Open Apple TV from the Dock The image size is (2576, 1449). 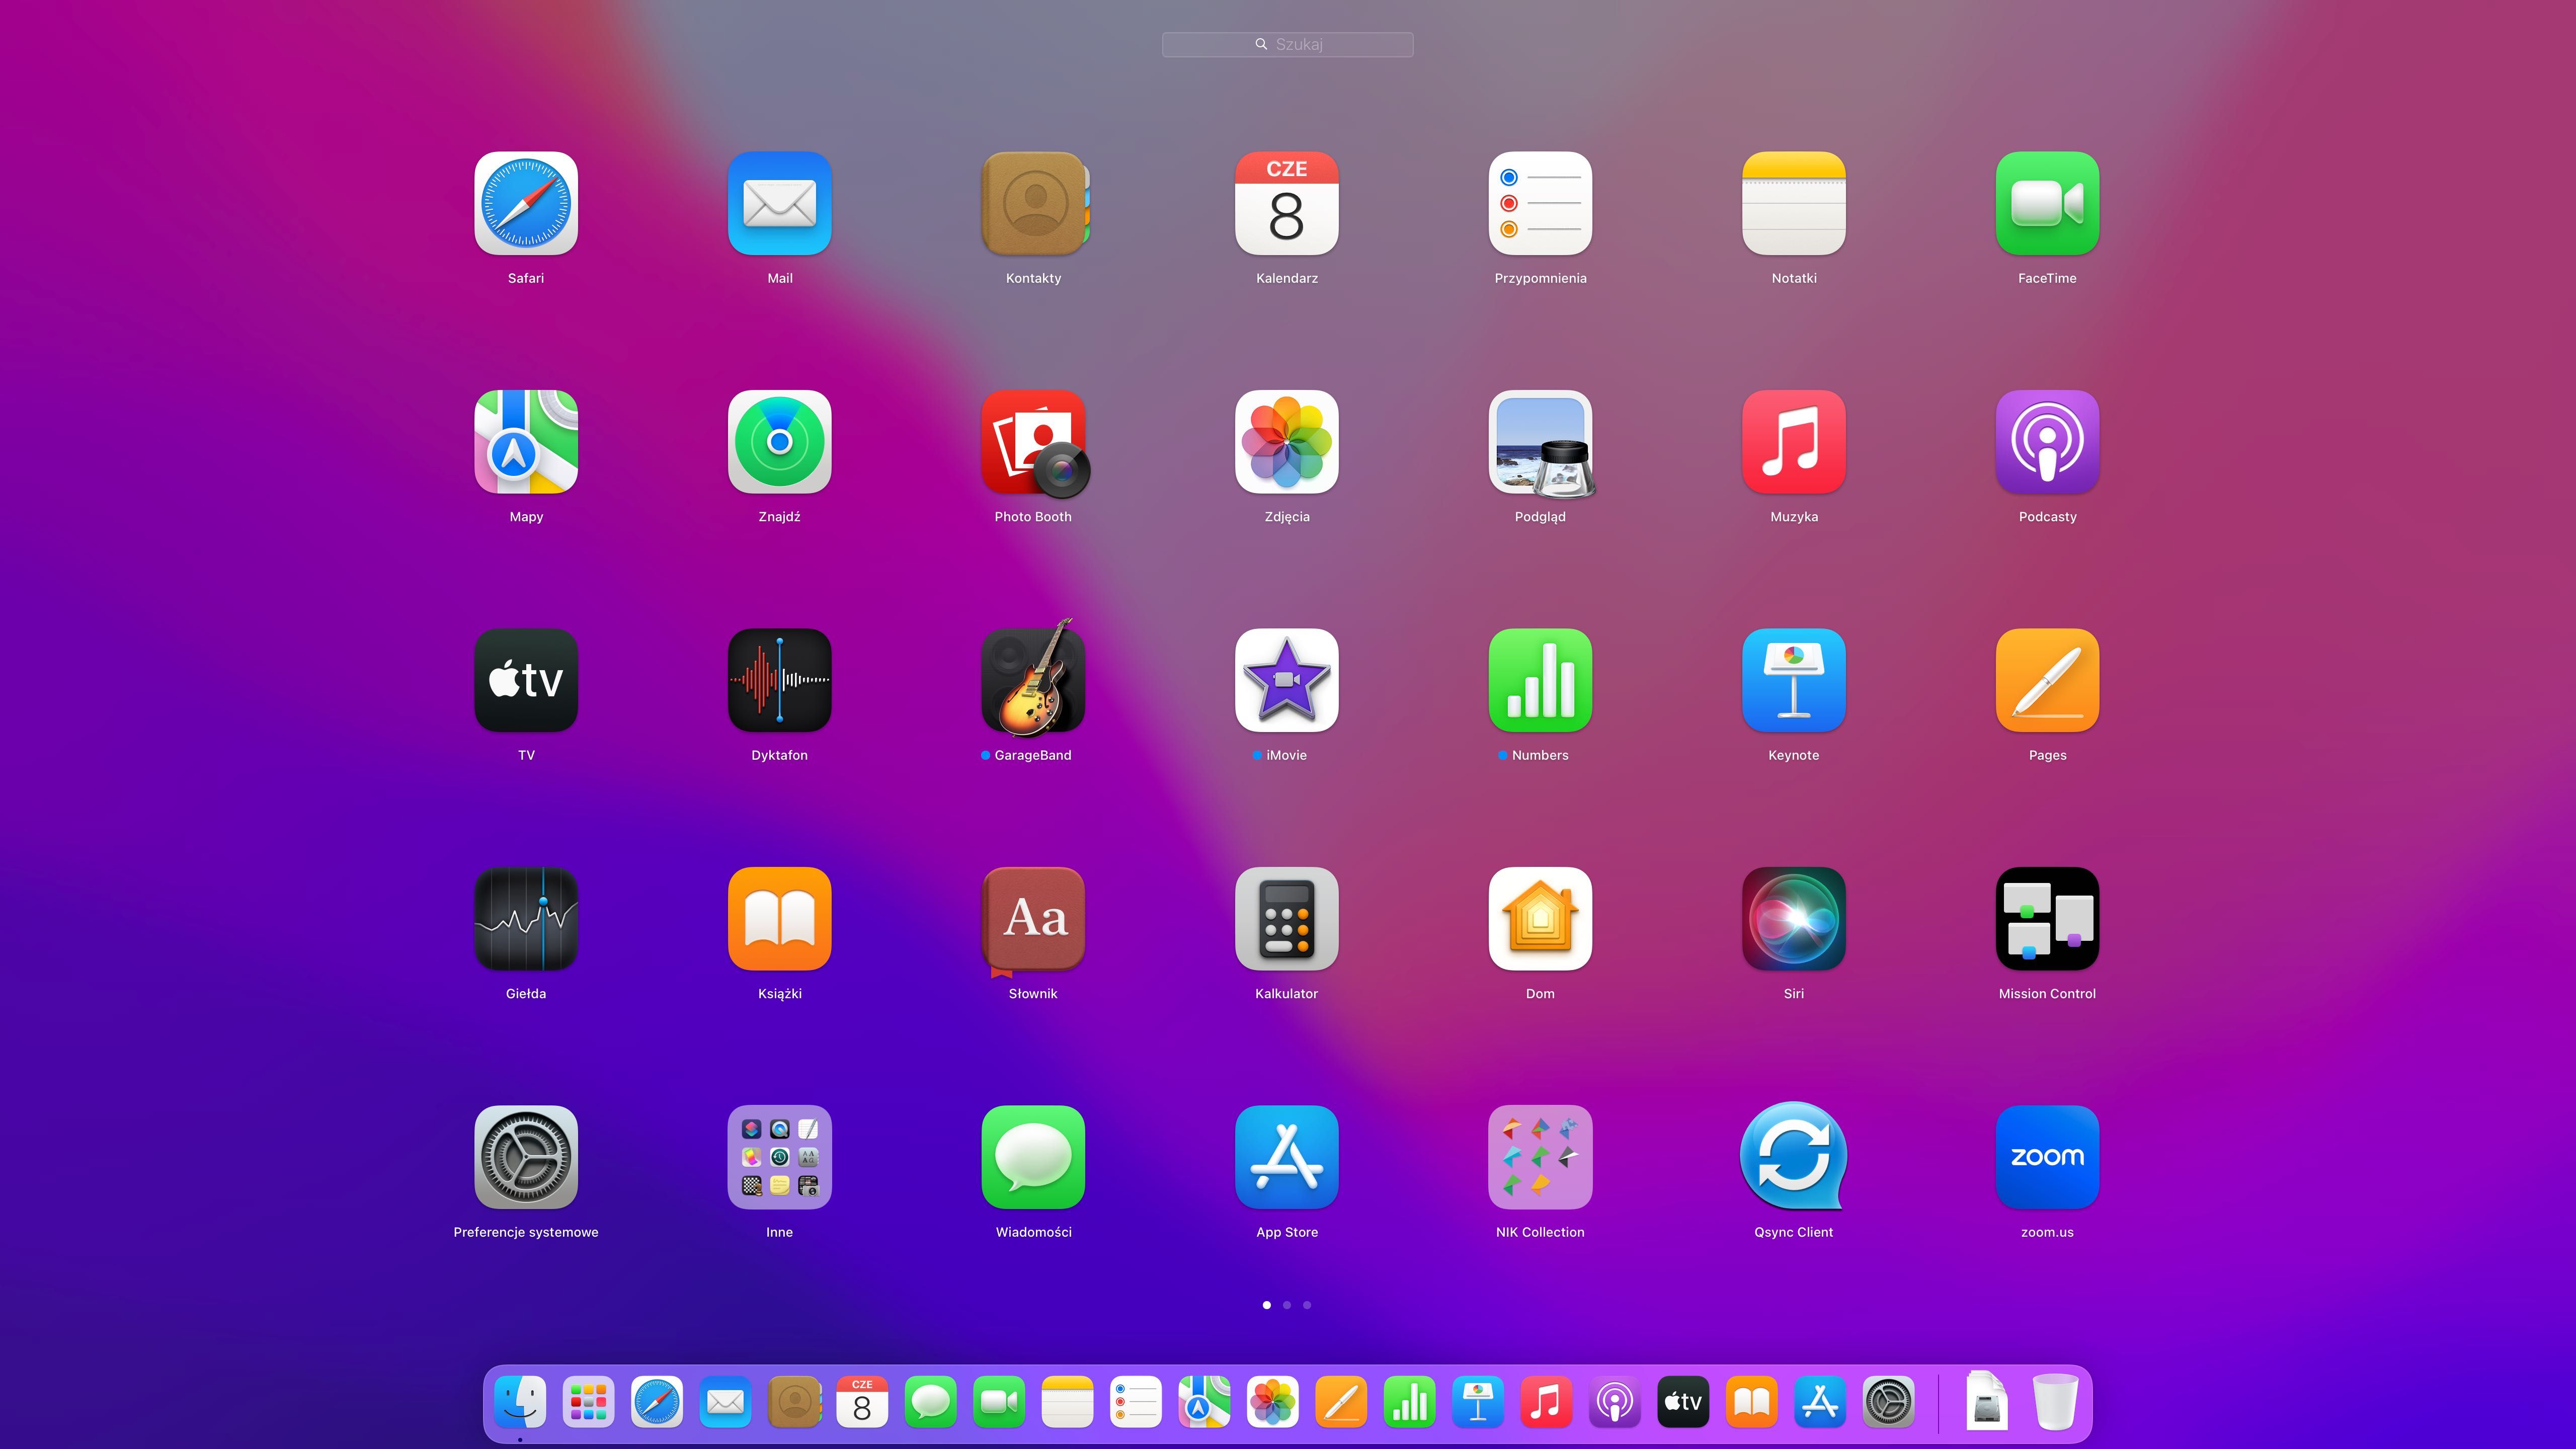[1683, 1402]
